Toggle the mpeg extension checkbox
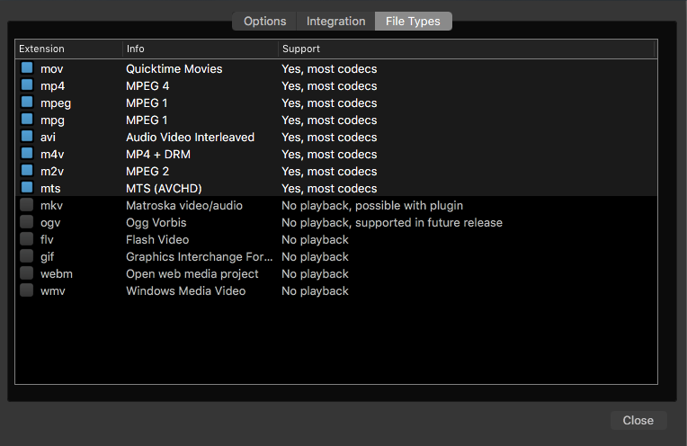The width and height of the screenshot is (687, 446). point(27,103)
